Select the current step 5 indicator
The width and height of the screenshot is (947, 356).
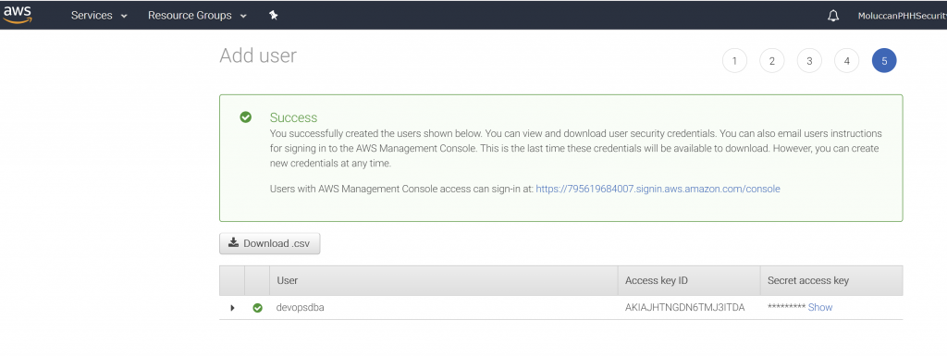pyautogui.click(x=884, y=60)
